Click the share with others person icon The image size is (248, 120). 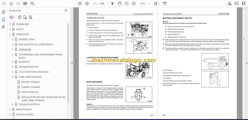click(244, 4)
